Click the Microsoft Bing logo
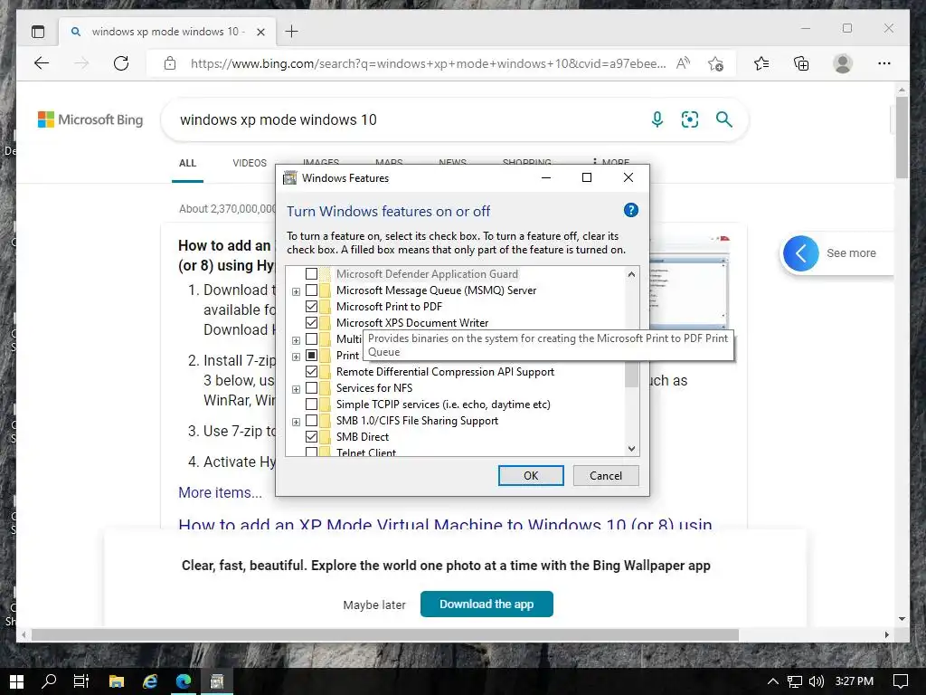Image resolution: width=926 pixels, height=695 pixels. pyautogui.click(x=90, y=119)
